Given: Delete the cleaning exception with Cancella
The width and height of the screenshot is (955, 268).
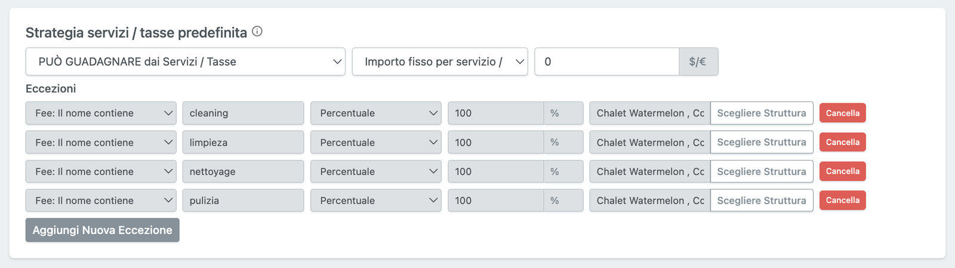Looking at the screenshot, I should 842,113.
